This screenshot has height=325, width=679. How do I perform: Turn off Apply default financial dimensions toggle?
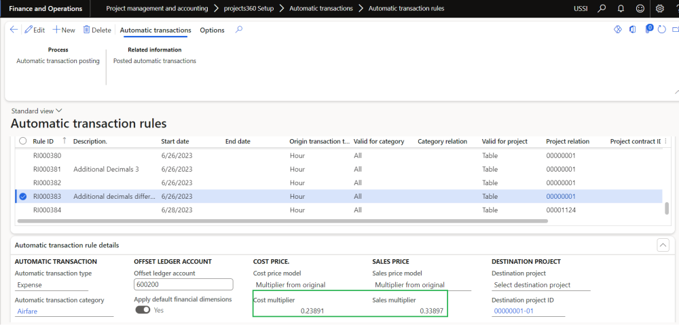(143, 309)
